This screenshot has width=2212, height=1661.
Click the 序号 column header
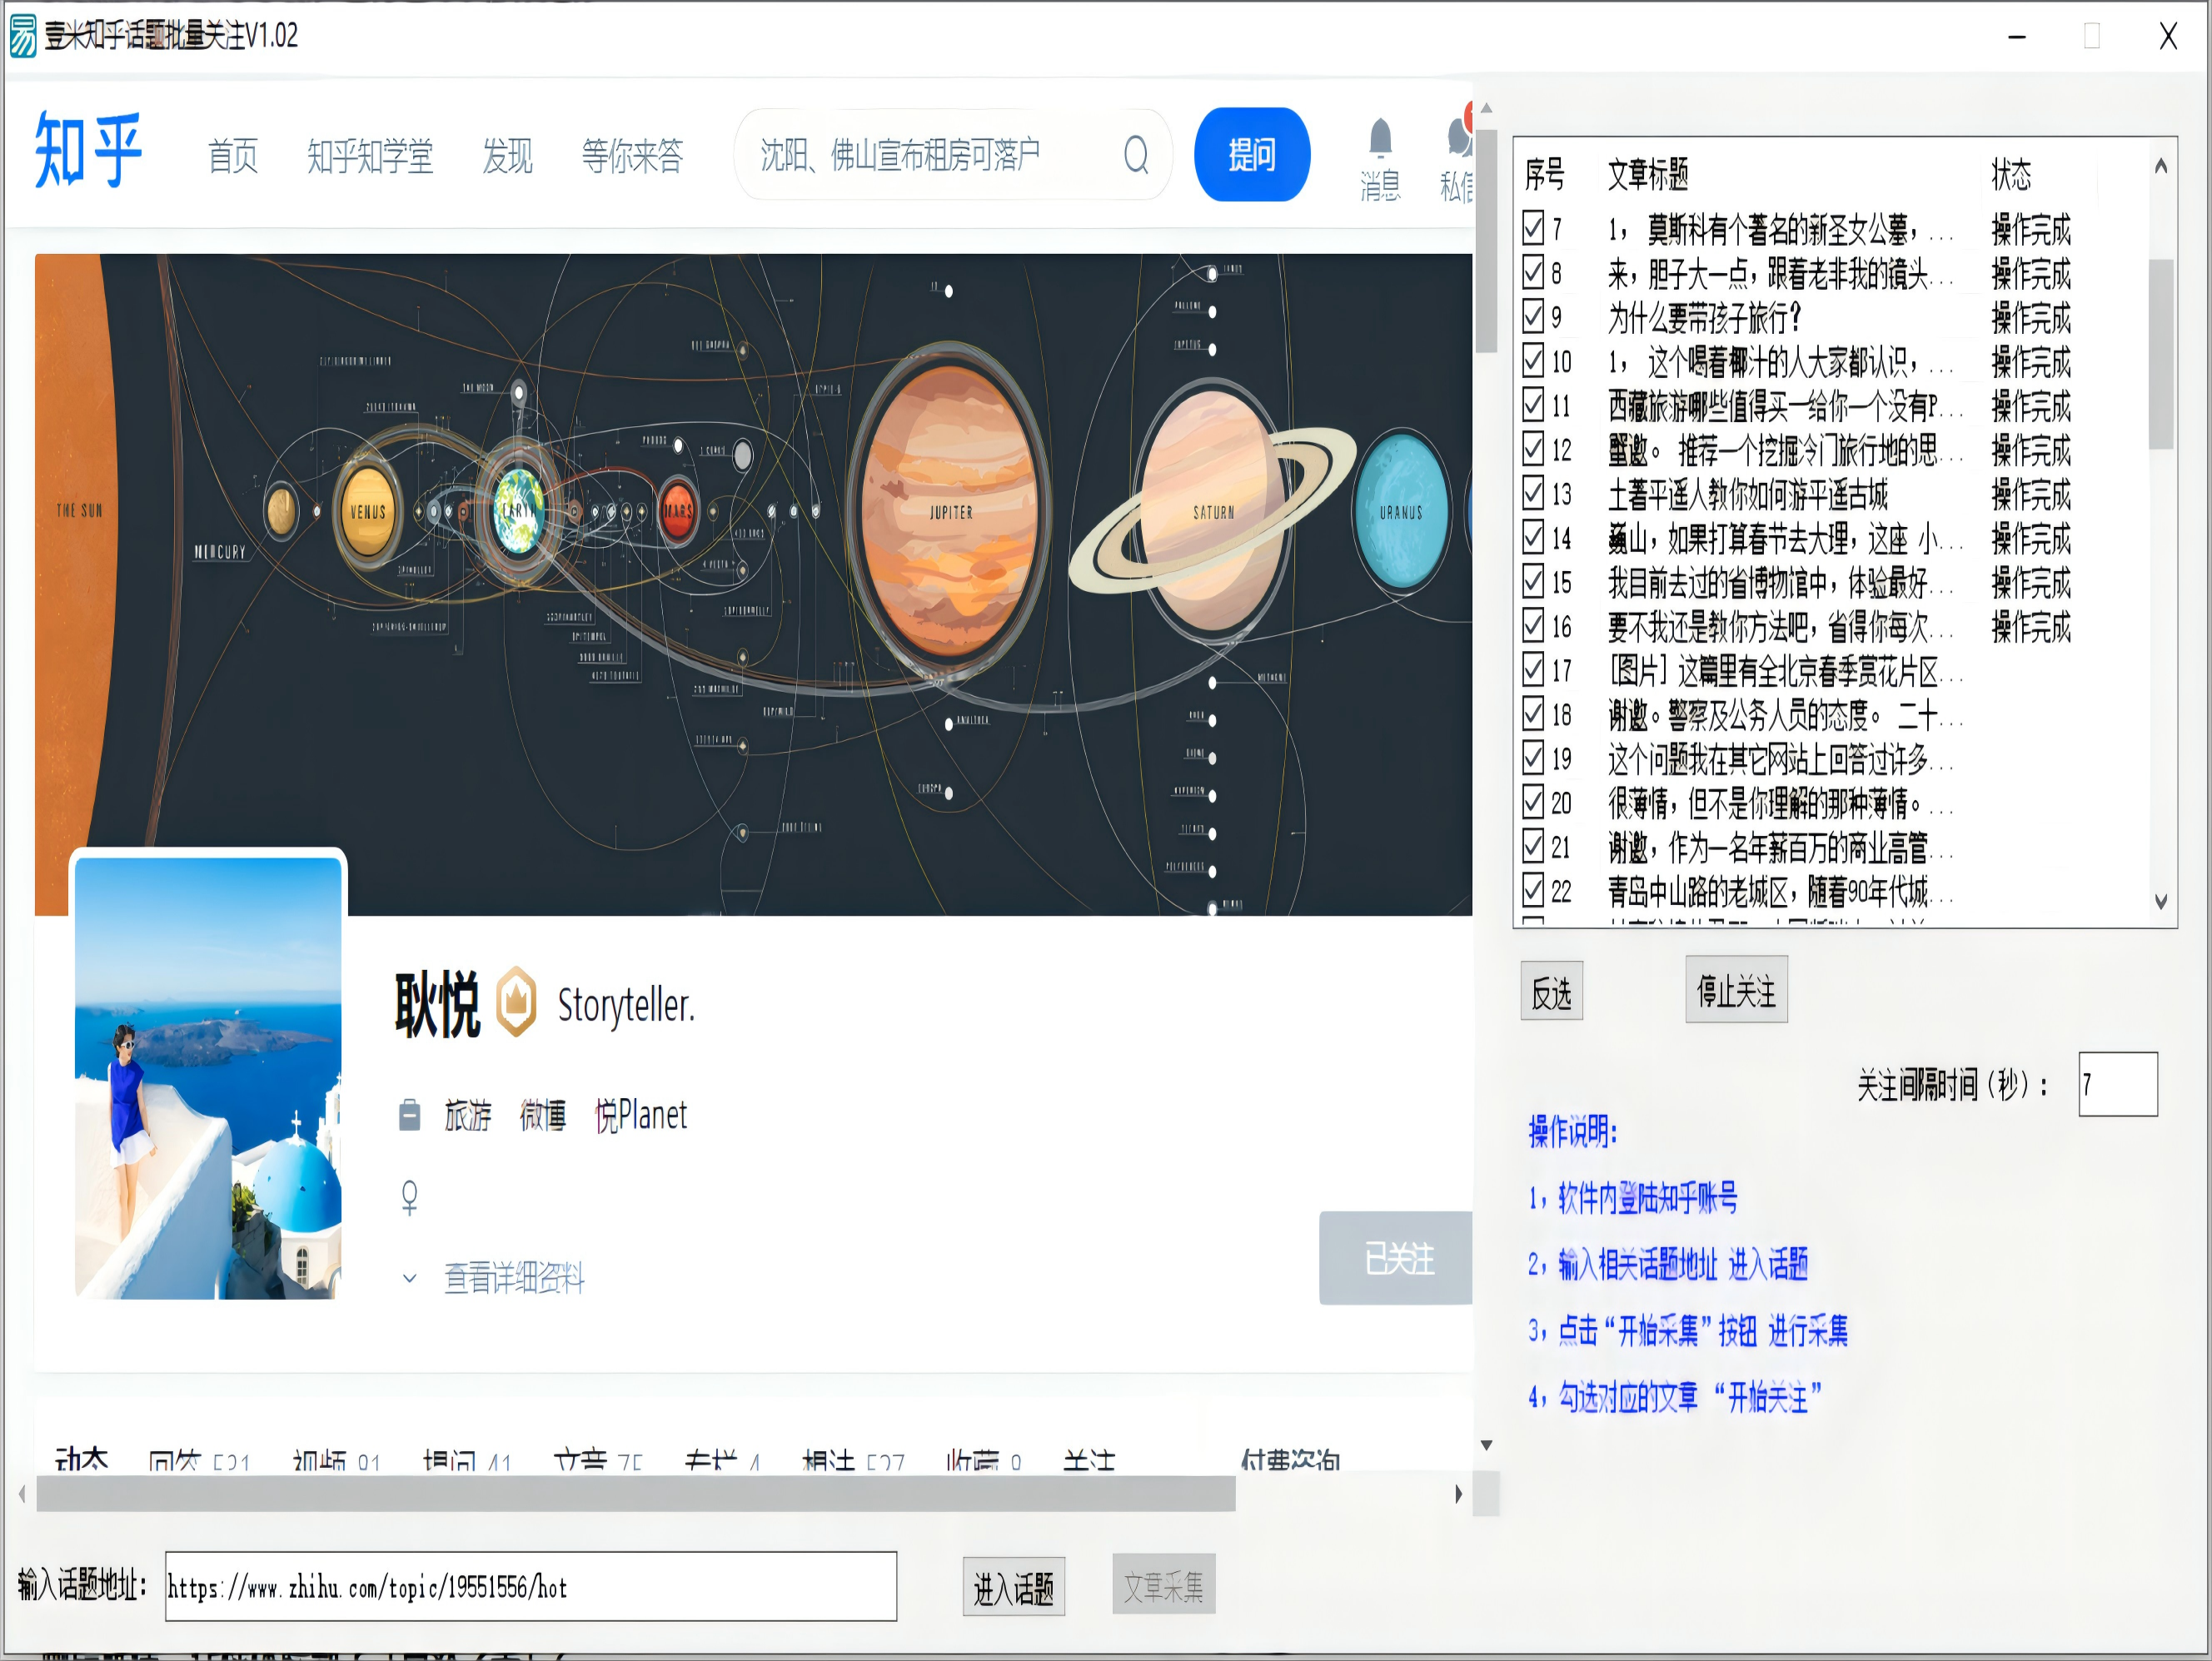coord(1545,175)
